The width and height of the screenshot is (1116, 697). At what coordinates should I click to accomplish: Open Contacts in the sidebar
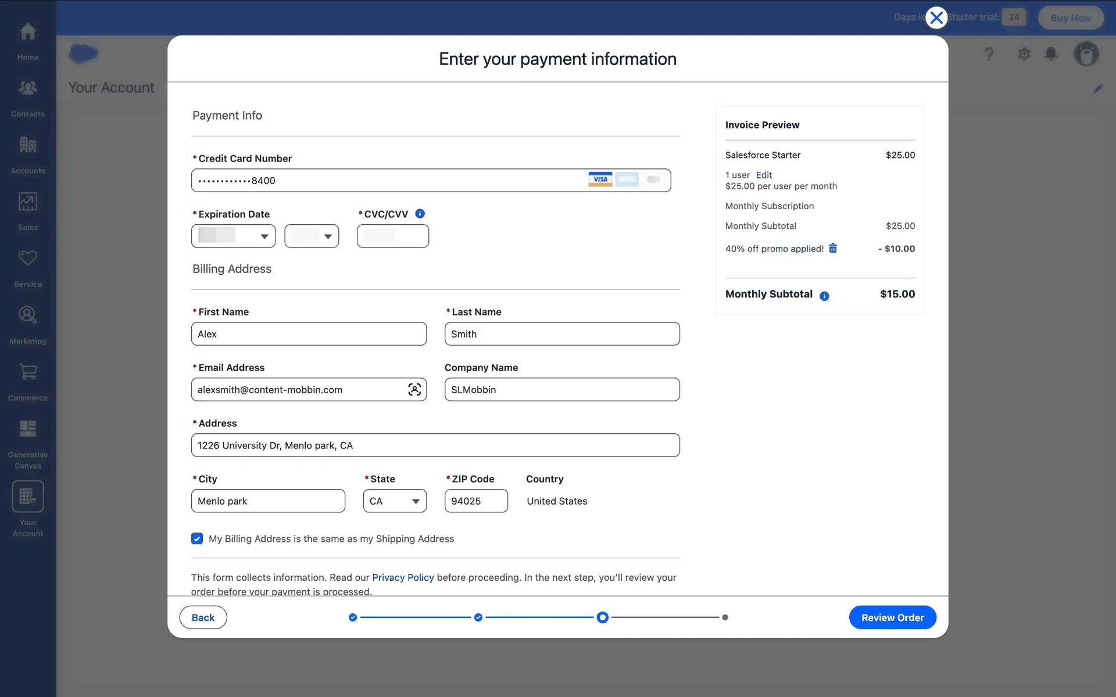point(28,96)
